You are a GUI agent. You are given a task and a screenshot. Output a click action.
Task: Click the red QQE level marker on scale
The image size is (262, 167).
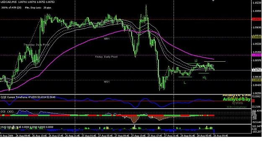pyautogui.click(x=253, y=101)
